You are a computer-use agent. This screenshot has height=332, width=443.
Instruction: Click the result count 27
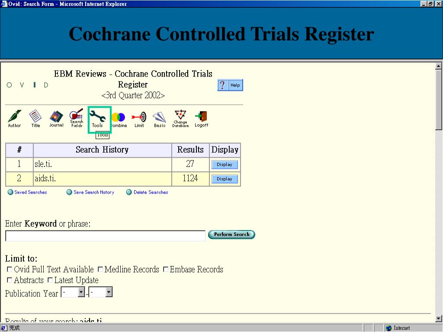[x=190, y=164]
